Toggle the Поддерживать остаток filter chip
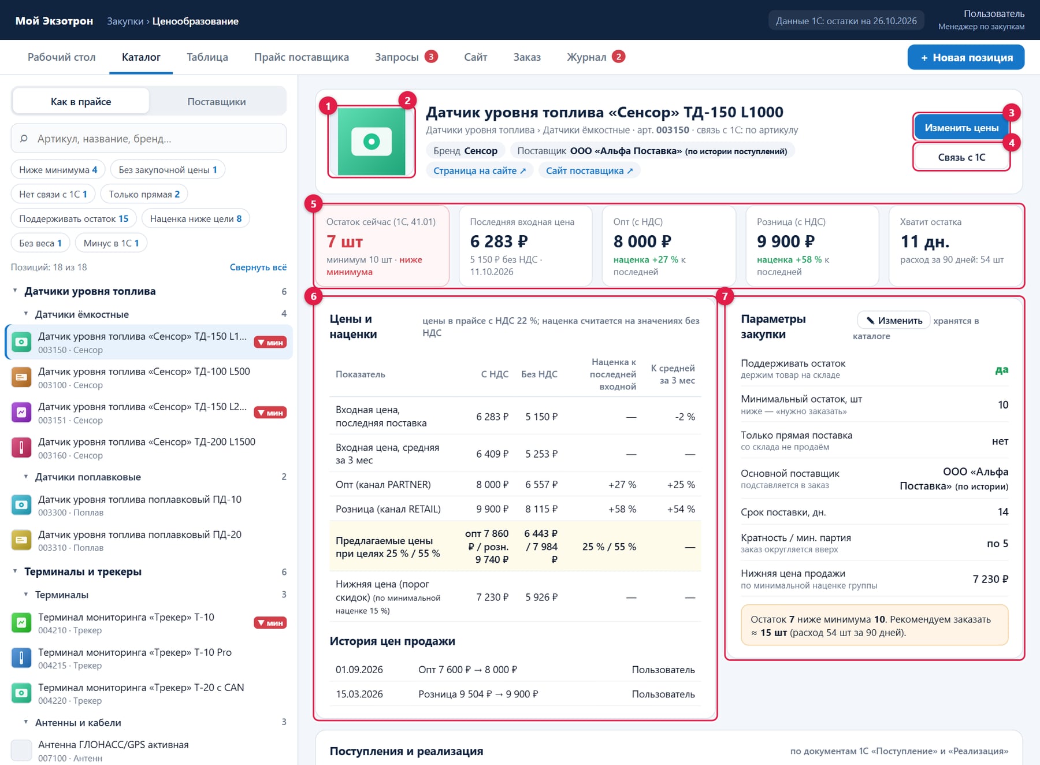 (x=73, y=218)
